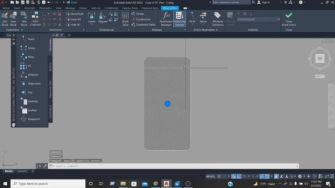The image size is (335, 188).
Task: Pick Lookup parameter in palette
Action: pos(29,110)
